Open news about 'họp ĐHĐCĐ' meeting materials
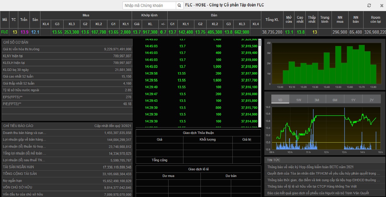The image size is (386, 197). [x=324, y=180]
